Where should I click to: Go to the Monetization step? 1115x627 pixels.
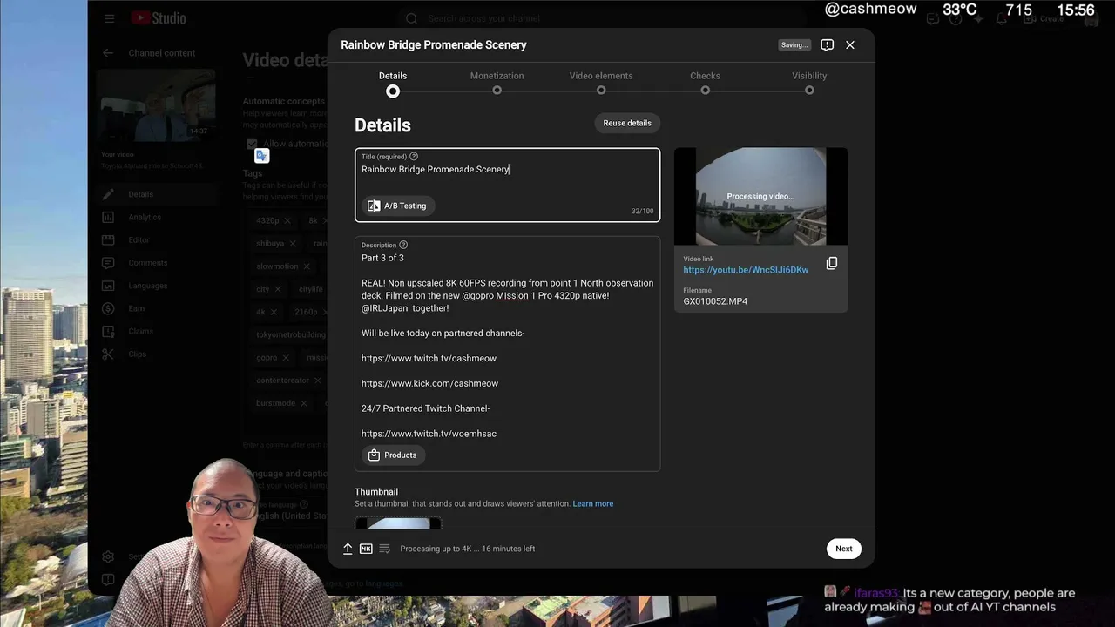point(497,83)
